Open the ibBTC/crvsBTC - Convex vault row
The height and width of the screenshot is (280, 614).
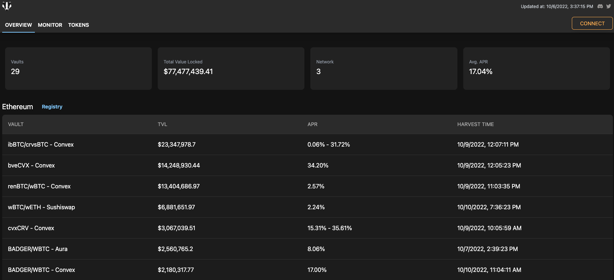[41, 144]
